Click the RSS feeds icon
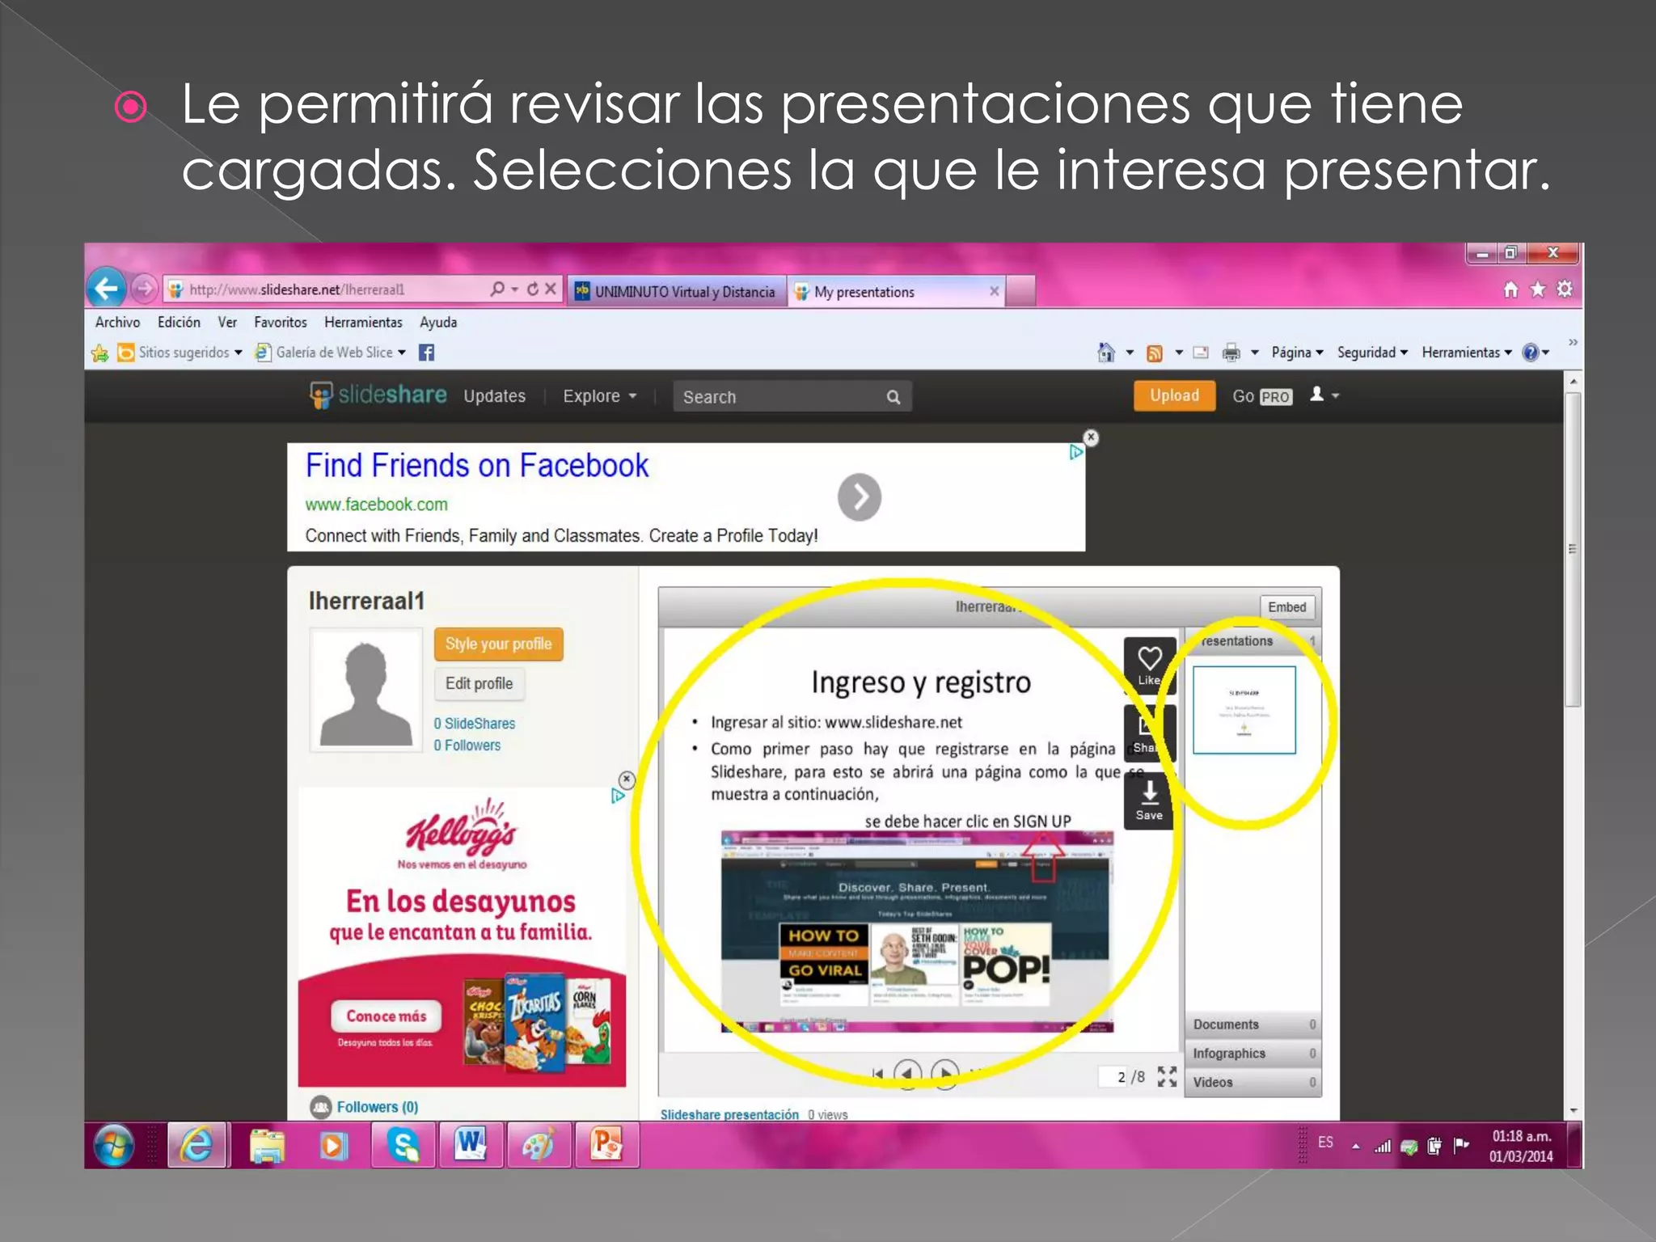This screenshot has height=1242, width=1656. point(1155,353)
